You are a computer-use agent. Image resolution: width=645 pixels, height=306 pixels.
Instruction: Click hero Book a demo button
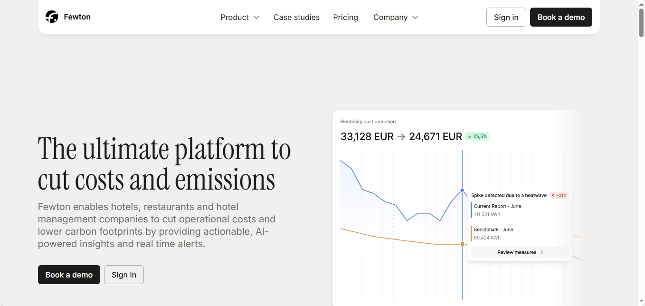point(69,275)
